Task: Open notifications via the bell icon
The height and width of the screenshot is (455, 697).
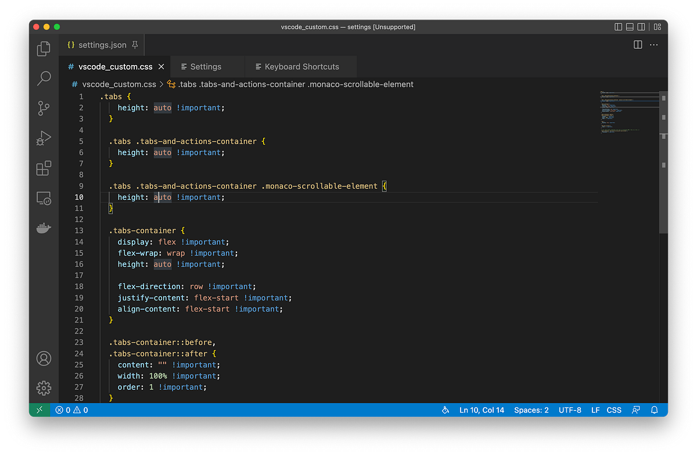Action: 654,410
